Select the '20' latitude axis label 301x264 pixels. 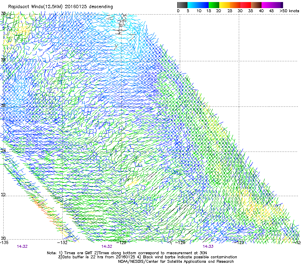coord(3,238)
